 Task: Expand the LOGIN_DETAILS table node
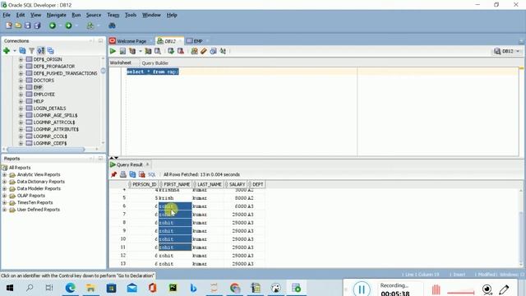(21, 109)
